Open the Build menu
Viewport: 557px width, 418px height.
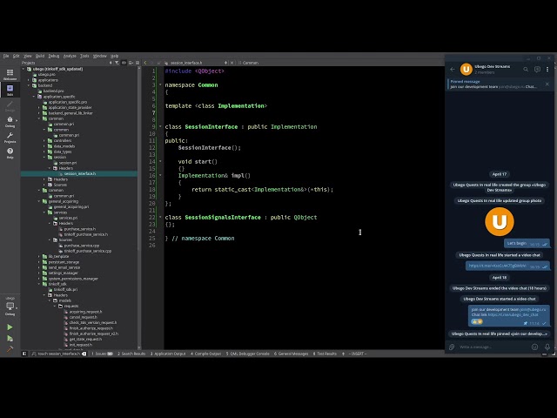click(x=40, y=56)
